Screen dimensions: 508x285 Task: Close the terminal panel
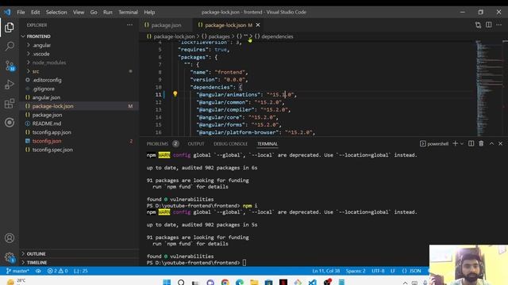pos(500,143)
